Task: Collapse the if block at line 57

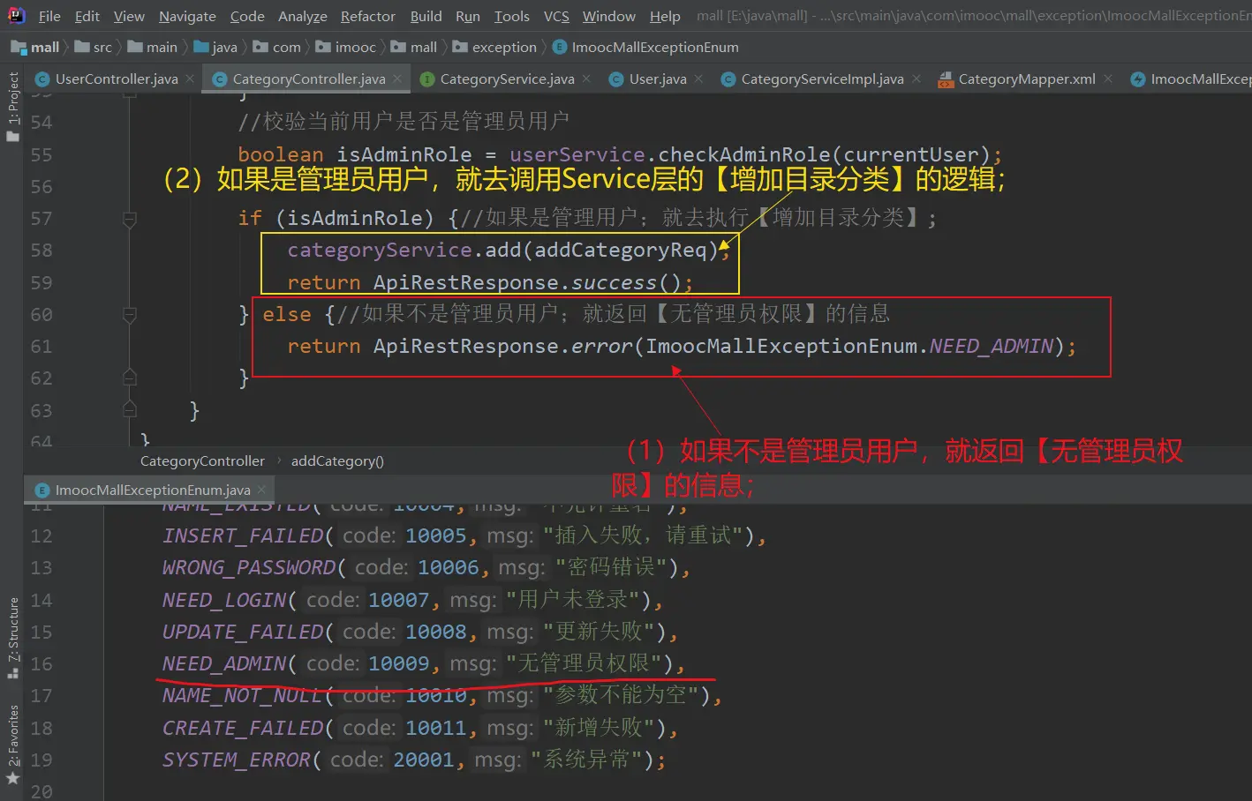Action: tap(130, 218)
